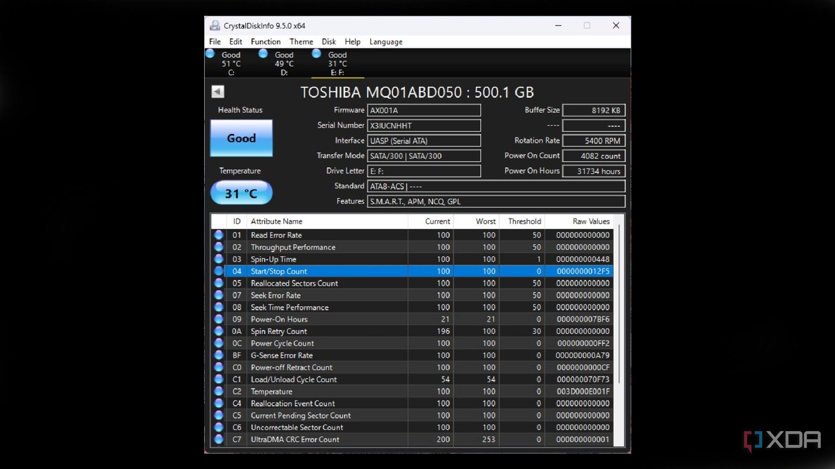The height and width of the screenshot is (469, 835).
Task: Click status orb for Uncorrectable Sector Count
Action: pos(218,427)
